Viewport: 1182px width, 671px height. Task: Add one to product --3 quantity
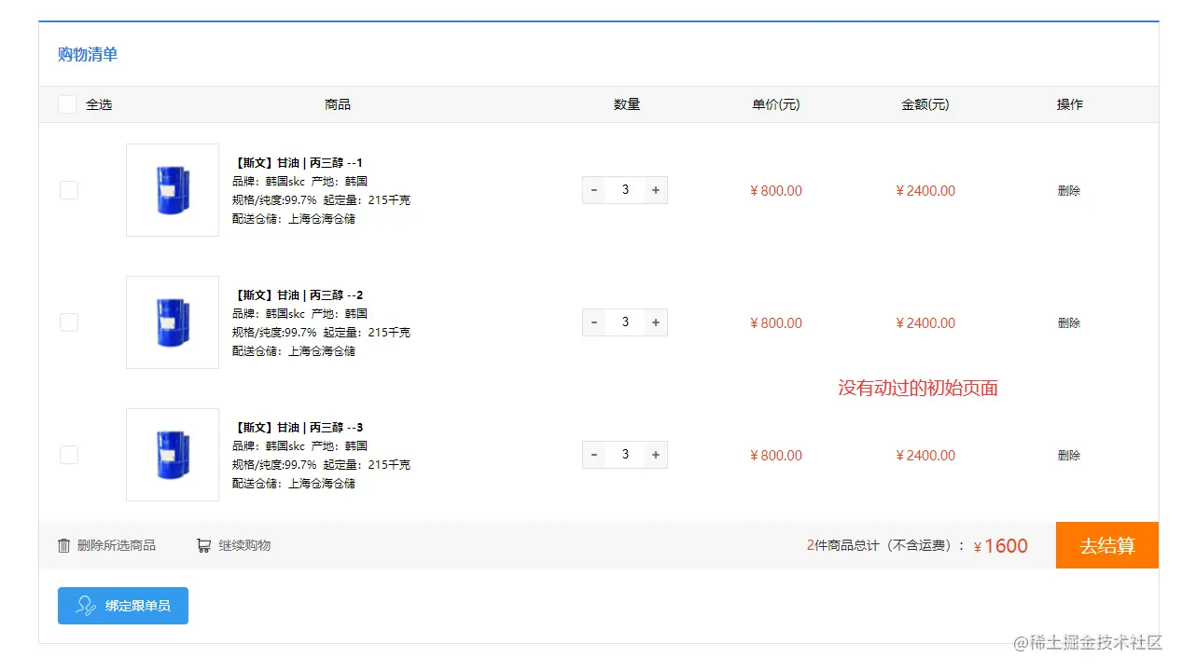656,455
